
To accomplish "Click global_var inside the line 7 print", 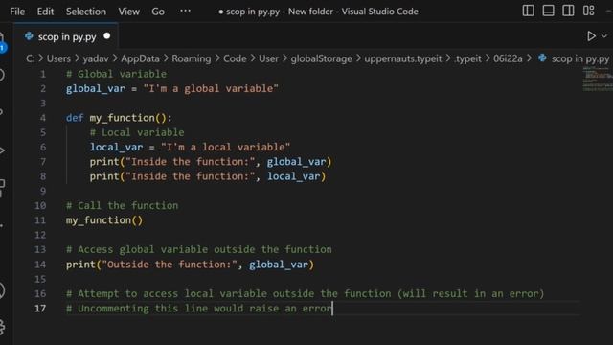I will pos(296,162).
